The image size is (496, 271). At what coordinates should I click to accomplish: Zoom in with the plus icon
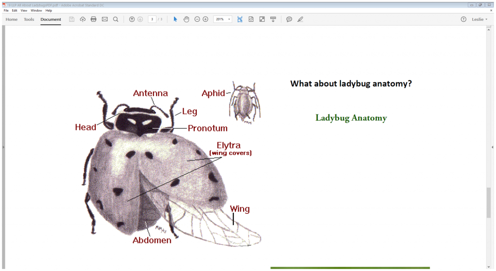coord(205,19)
